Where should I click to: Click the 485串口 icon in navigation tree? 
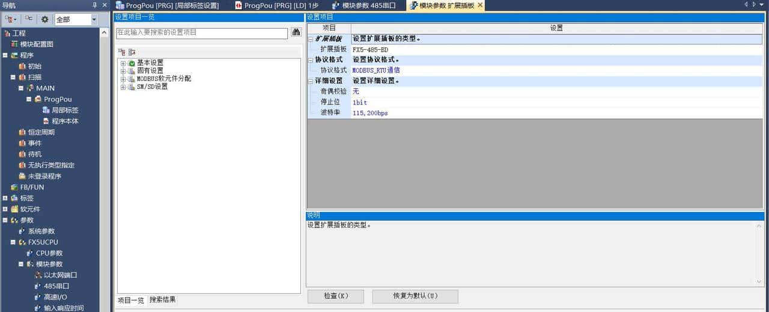click(x=38, y=286)
